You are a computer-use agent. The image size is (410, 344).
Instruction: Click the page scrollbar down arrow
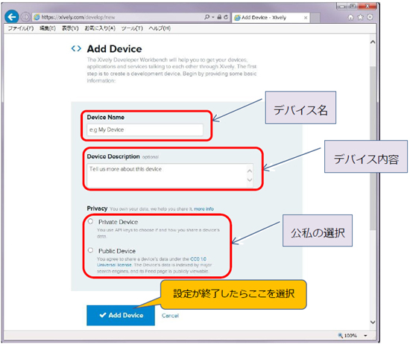373,322
